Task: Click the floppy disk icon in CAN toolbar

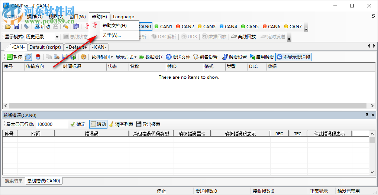Action: (65, 57)
